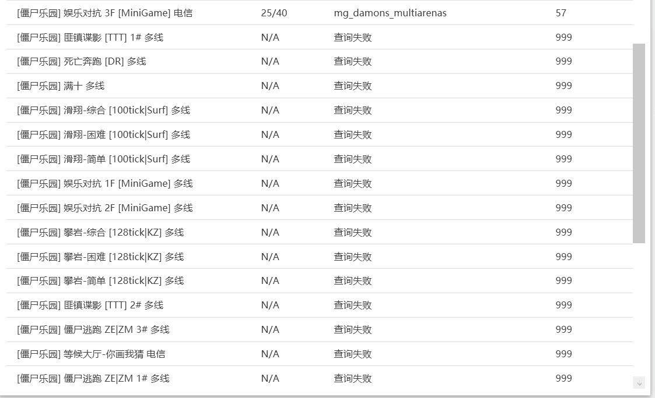Click the vertical scrollbar thumb
Screen dimensions: 655x398
coord(639,143)
